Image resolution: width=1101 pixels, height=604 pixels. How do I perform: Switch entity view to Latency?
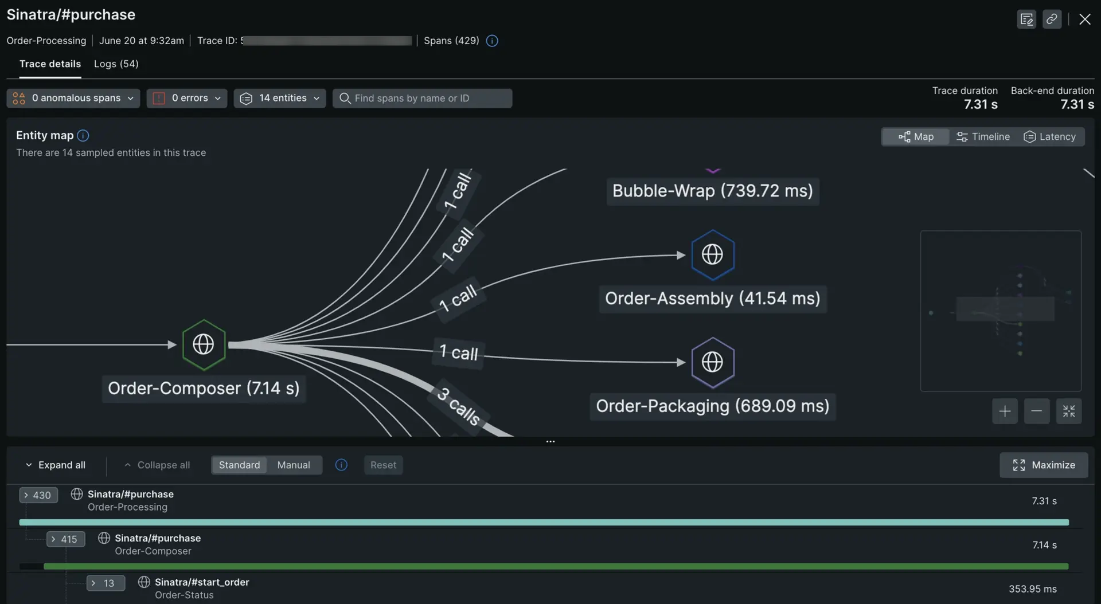[1049, 137]
